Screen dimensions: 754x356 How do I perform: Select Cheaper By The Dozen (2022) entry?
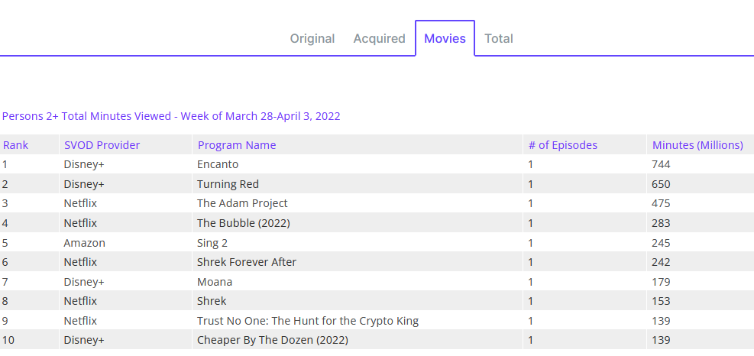pos(272,340)
